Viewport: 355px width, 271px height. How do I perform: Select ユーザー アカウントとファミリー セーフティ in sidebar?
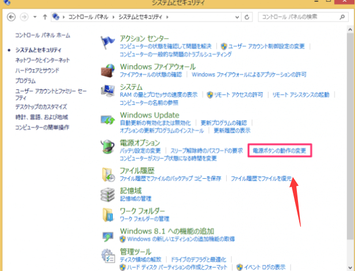(51, 95)
